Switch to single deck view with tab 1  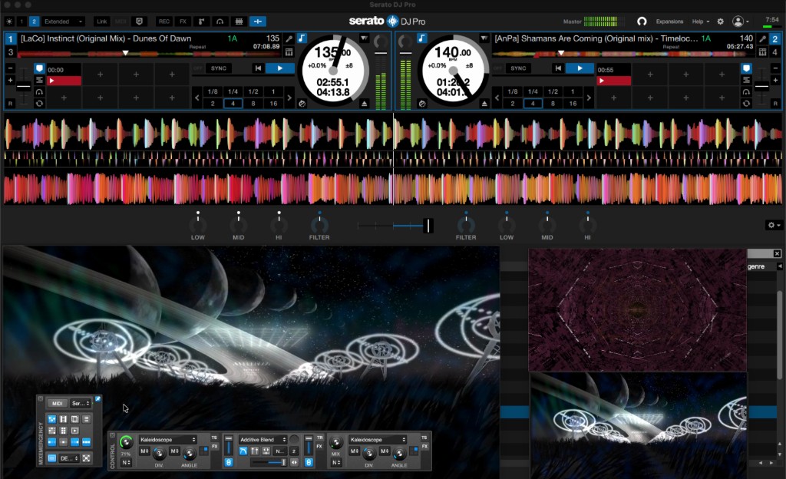click(x=20, y=21)
